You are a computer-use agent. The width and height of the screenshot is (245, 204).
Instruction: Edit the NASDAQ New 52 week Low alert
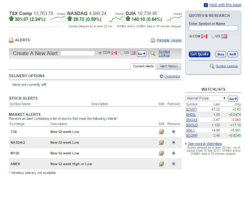(161, 142)
